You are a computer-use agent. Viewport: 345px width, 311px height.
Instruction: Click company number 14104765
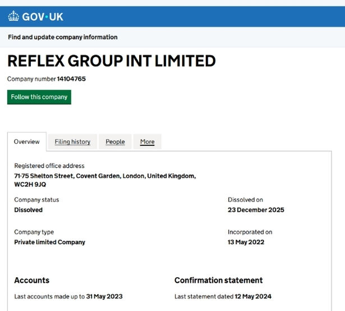(x=71, y=79)
